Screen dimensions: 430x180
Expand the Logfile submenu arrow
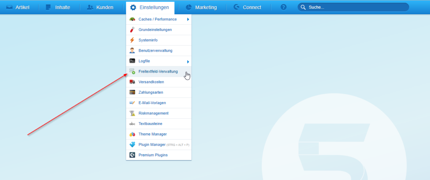188,61
